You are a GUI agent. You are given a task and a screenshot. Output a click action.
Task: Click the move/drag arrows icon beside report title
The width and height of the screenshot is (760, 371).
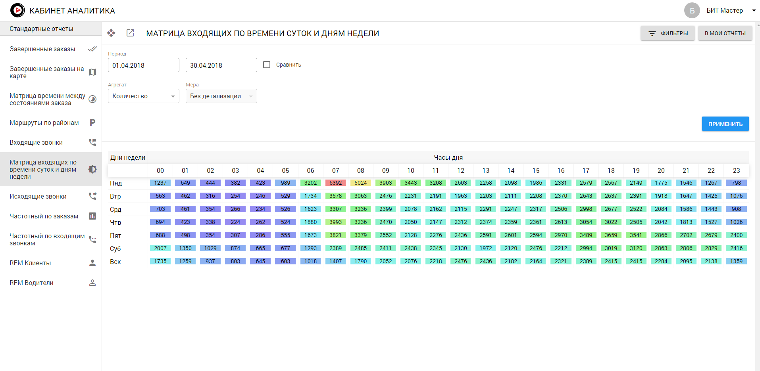[x=111, y=33]
